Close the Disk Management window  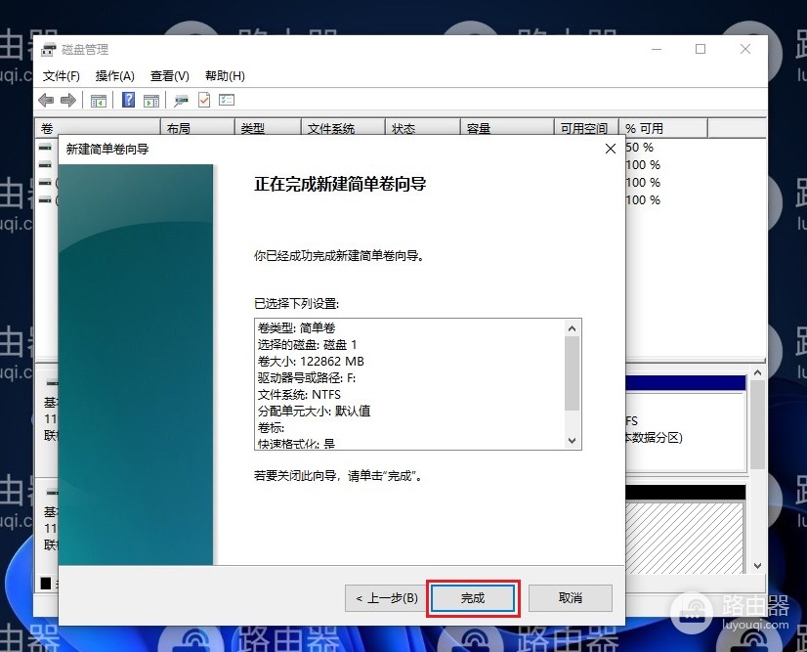point(744,50)
